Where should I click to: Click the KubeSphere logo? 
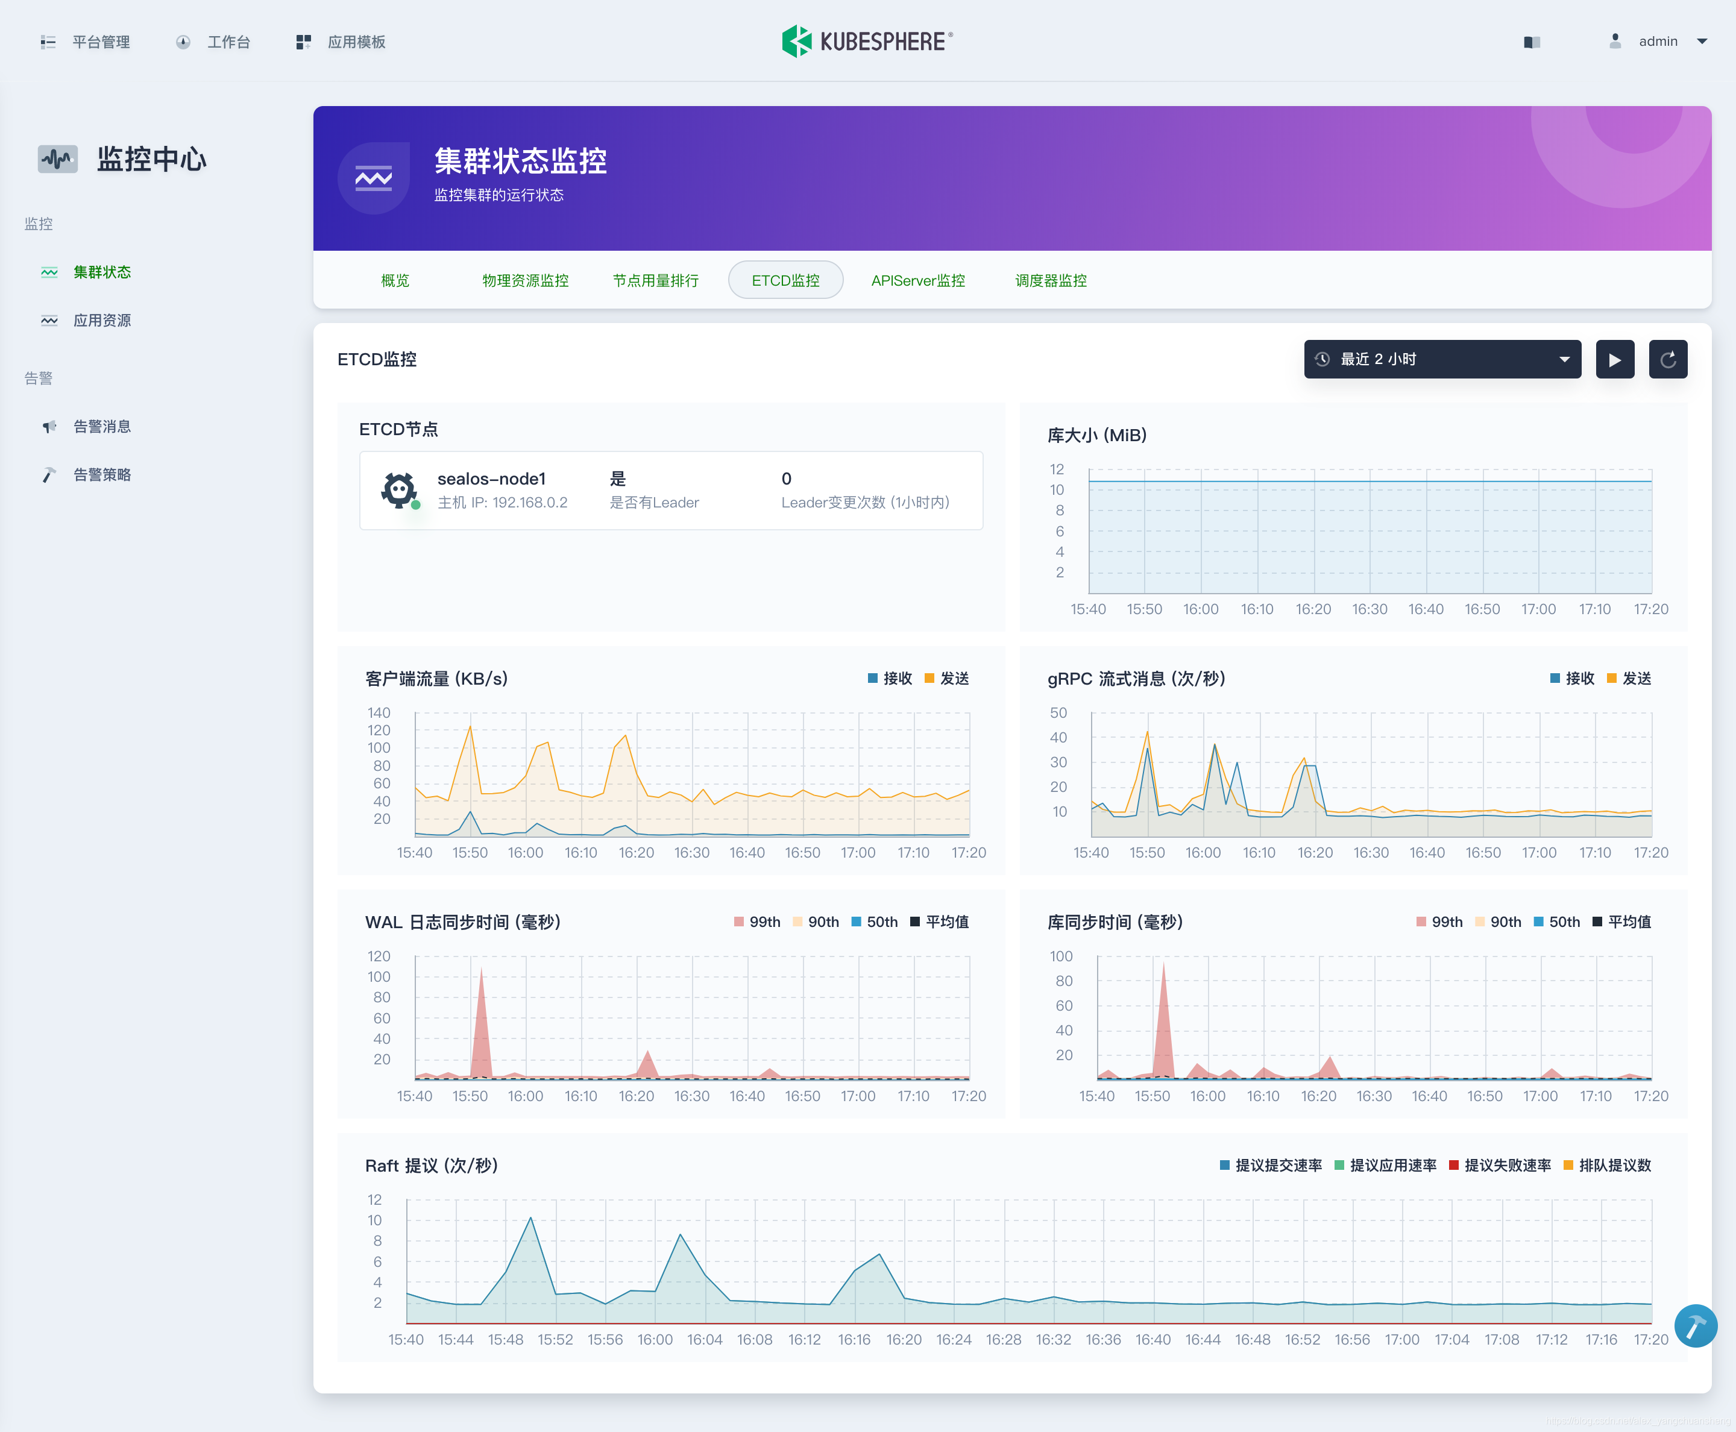[867, 41]
